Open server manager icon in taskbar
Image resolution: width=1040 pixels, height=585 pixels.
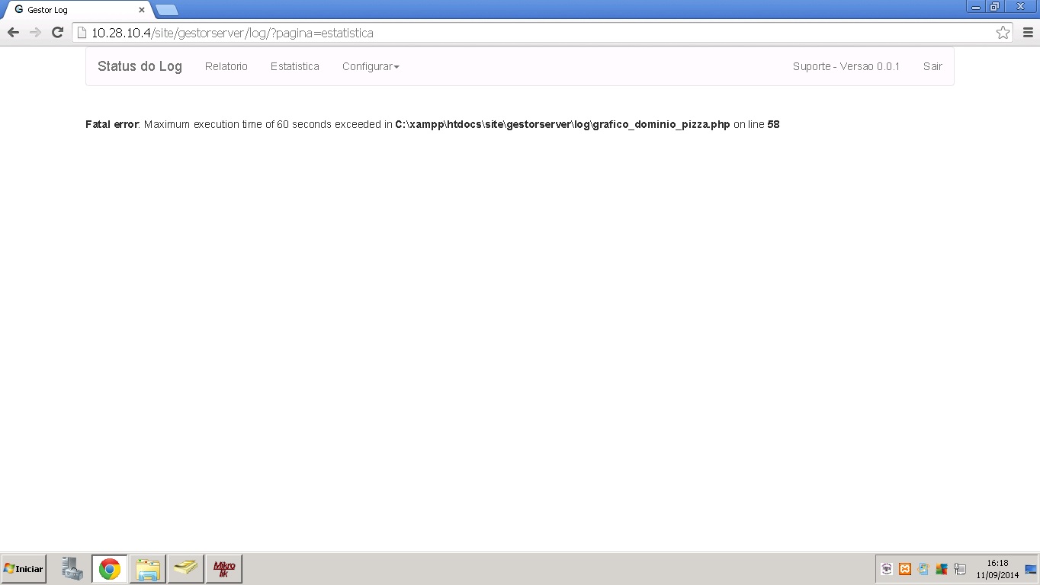tap(72, 569)
